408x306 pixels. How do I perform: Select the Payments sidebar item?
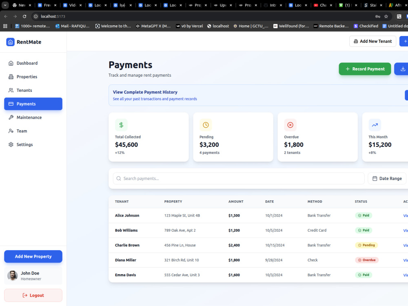pyautogui.click(x=33, y=104)
